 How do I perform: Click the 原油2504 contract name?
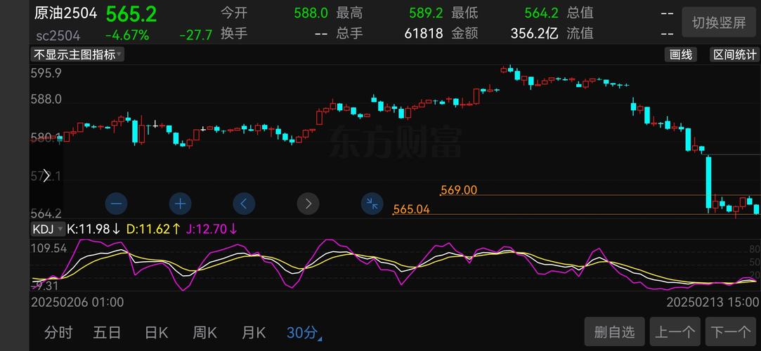[65, 13]
